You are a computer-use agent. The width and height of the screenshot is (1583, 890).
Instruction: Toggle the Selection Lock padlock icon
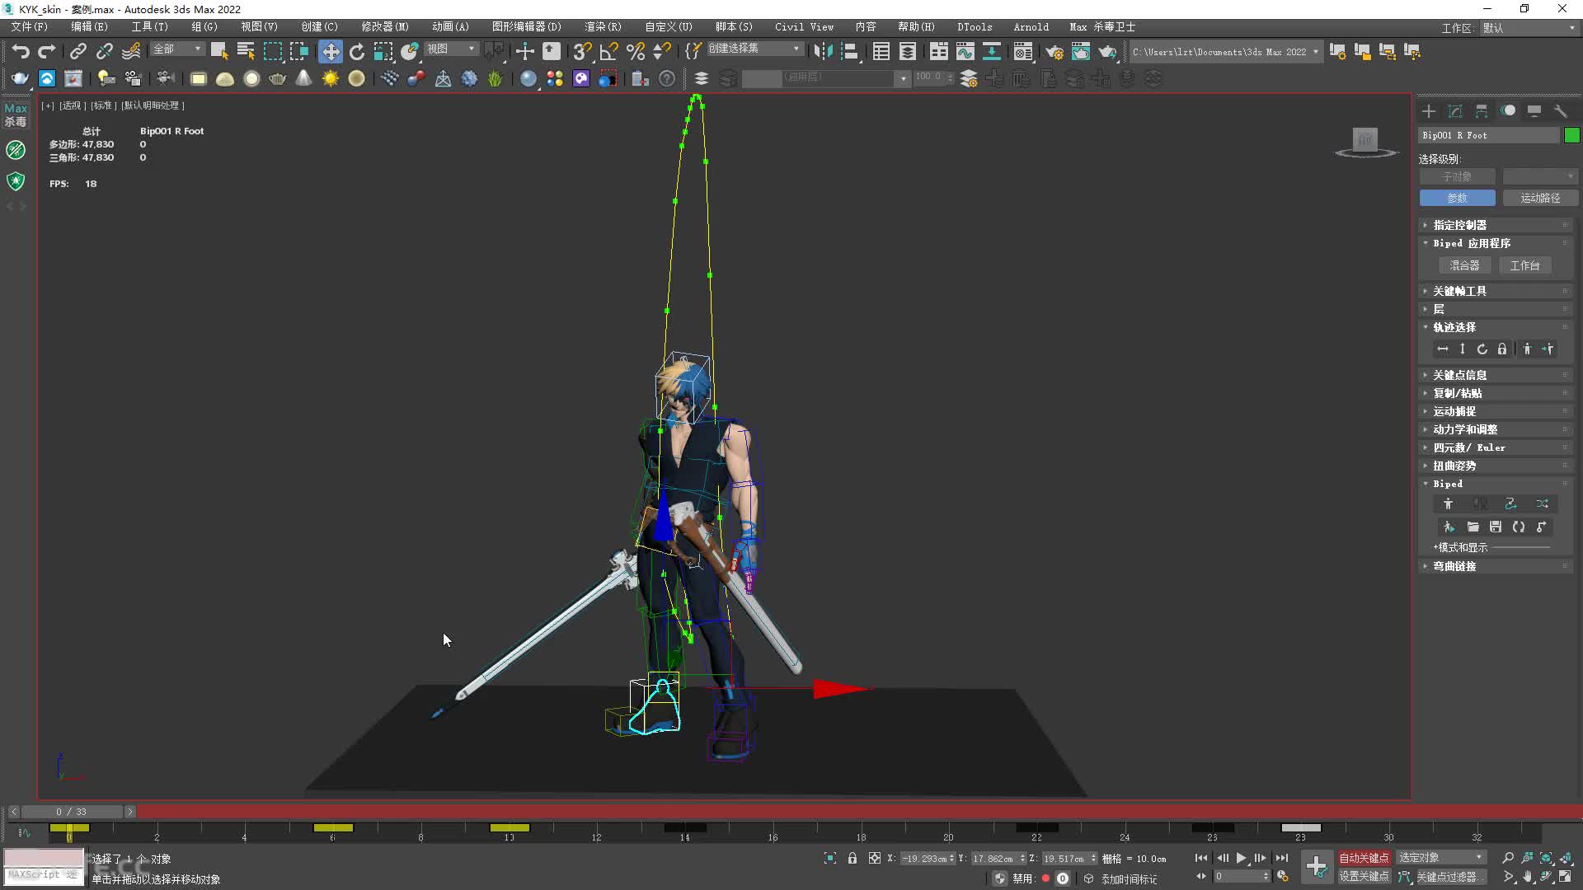pos(853,858)
